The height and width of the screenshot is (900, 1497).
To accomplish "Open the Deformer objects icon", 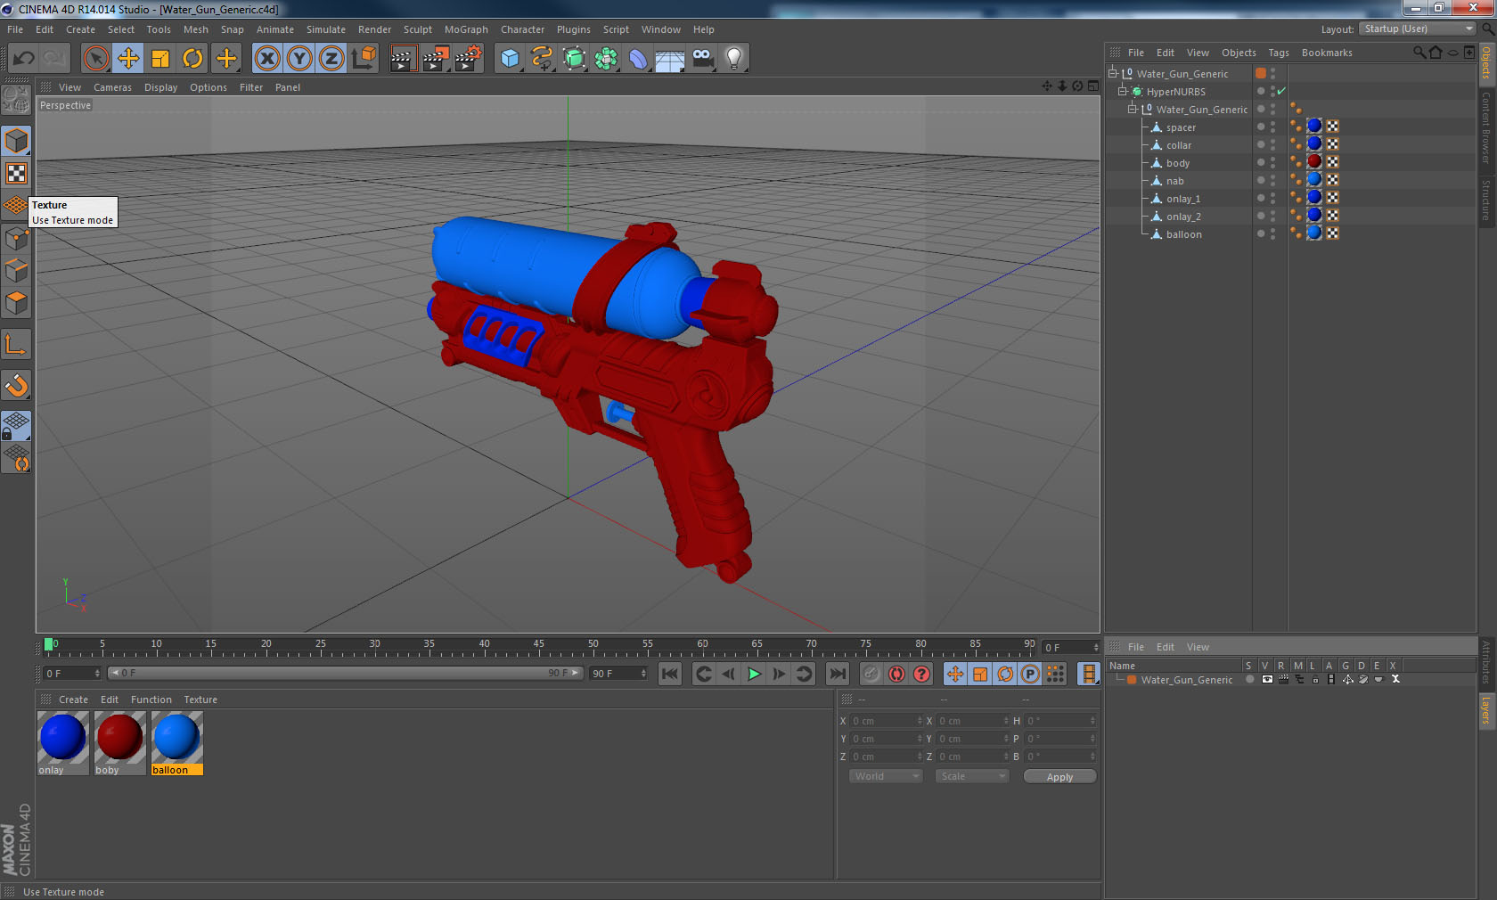I will tap(638, 59).
